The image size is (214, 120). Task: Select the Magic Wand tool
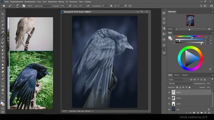[3, 25]
